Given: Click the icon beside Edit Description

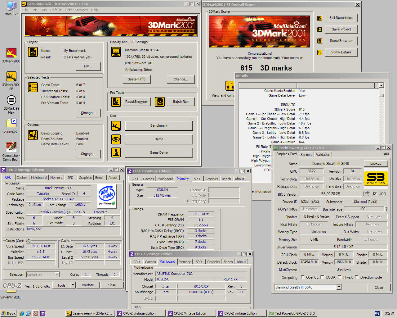Looking at the screenshot, I should pyautogui.click(x=320, y=18).
